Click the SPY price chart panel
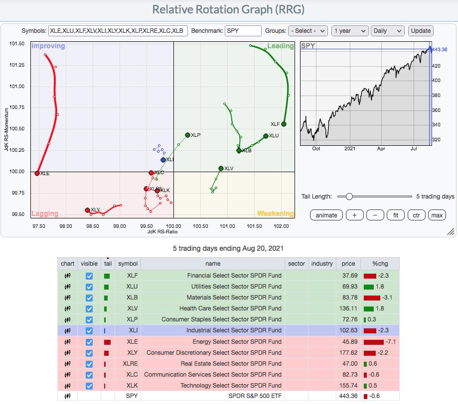The image size is (458, 404). click(366, 94)
